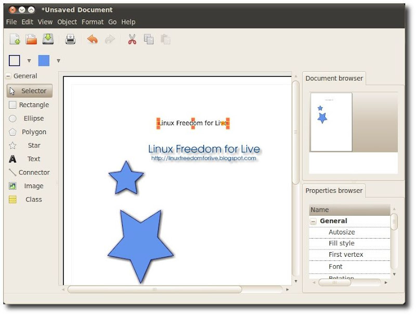Switch to Properties browser tab
The height and width of the screenshot is (315, 416).
[334, 191]
